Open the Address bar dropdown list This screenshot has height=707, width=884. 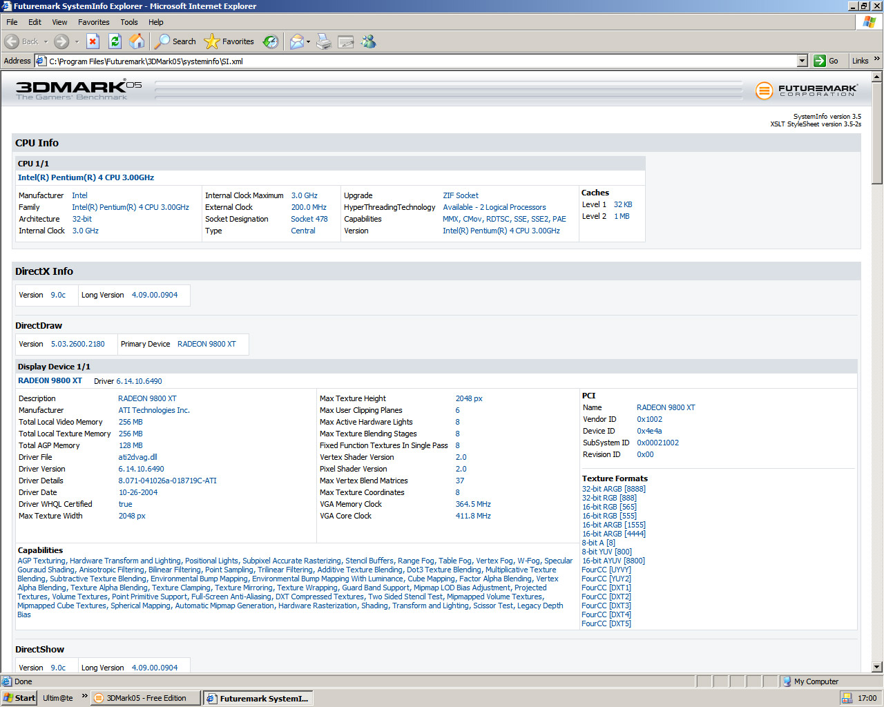(802, 61)
